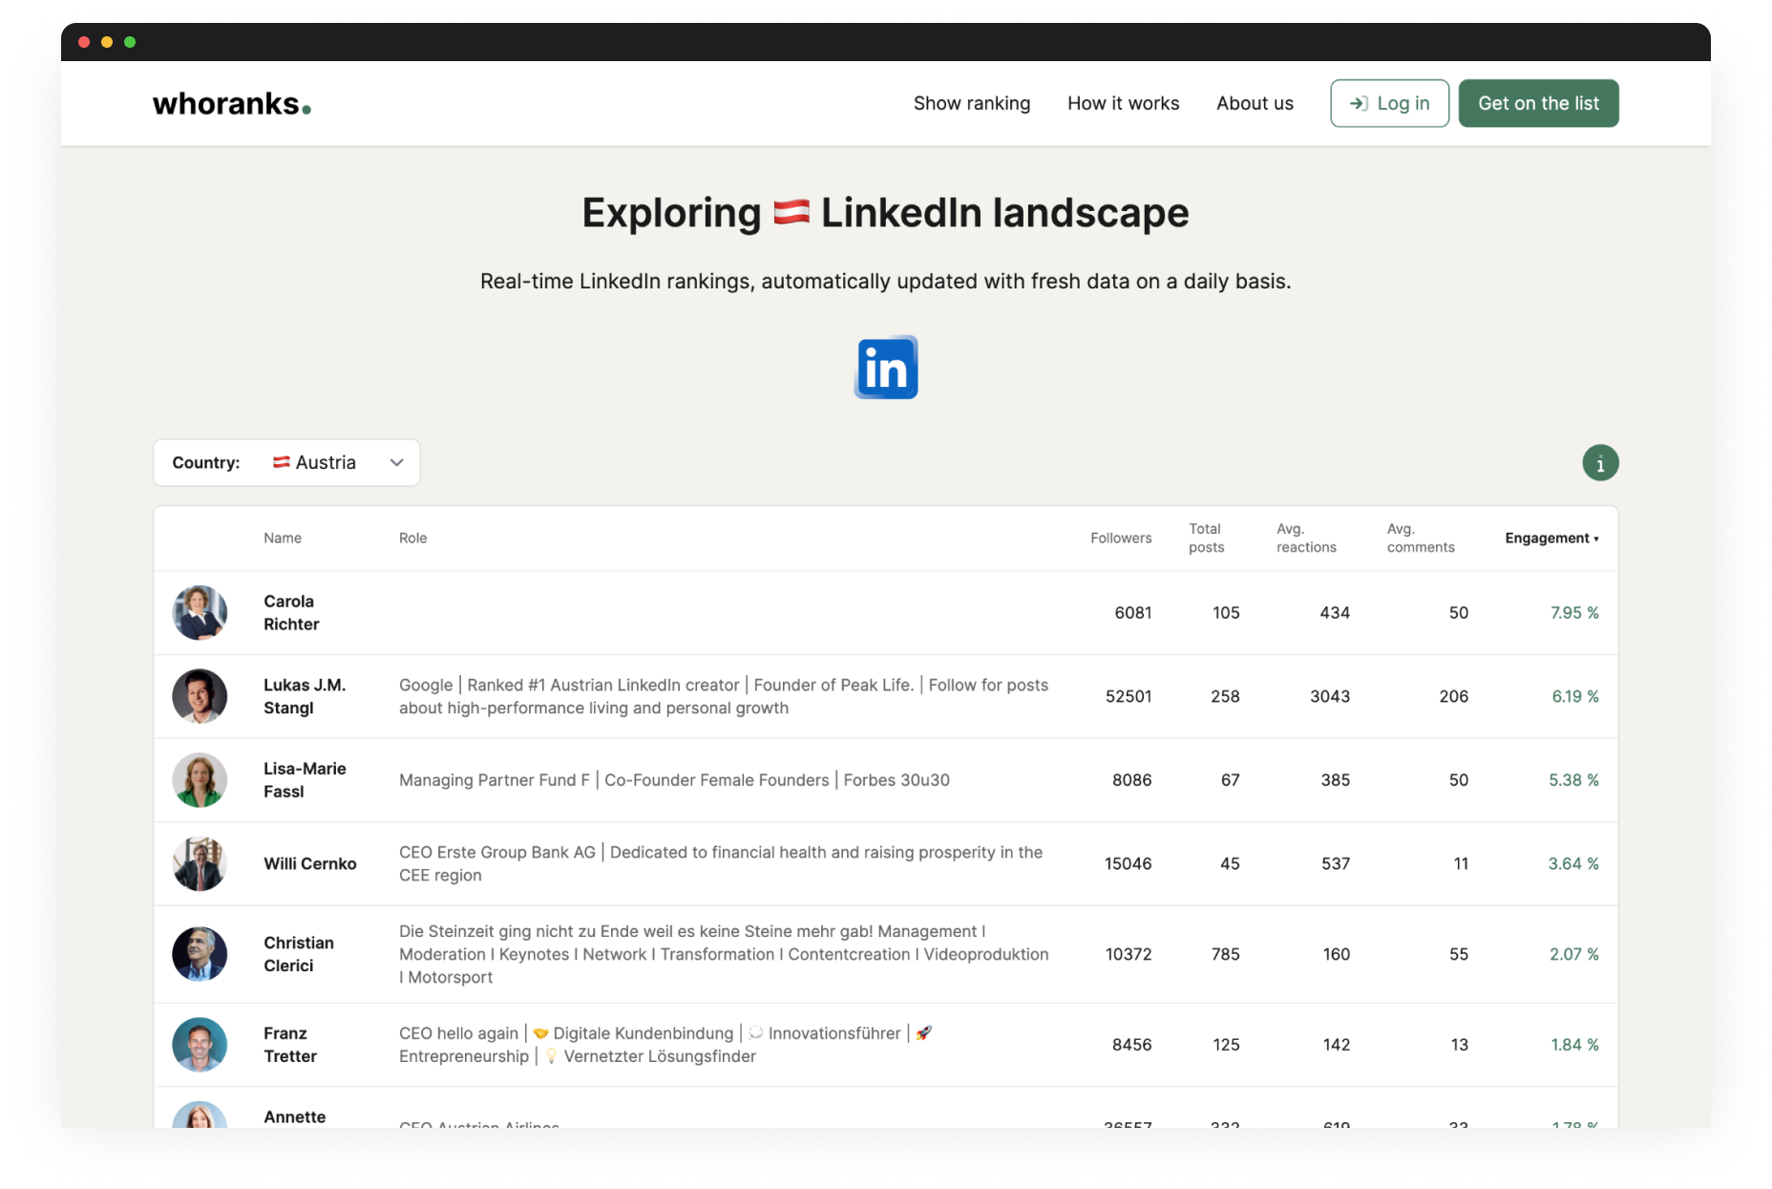Image resolution: width=1772 pixels, height=1189 pixels.
Task: Click Carola Richter's avatar
Action: coord(200,613)
